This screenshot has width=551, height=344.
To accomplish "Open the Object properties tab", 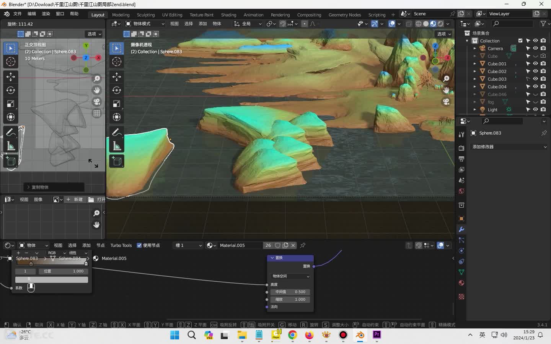I will (461, 219).
